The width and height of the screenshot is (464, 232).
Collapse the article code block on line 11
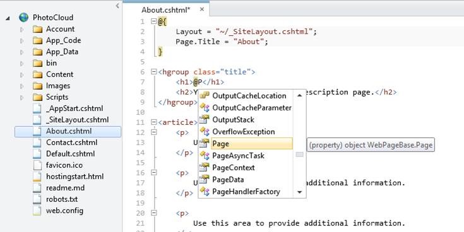click(x=153, y=122)
